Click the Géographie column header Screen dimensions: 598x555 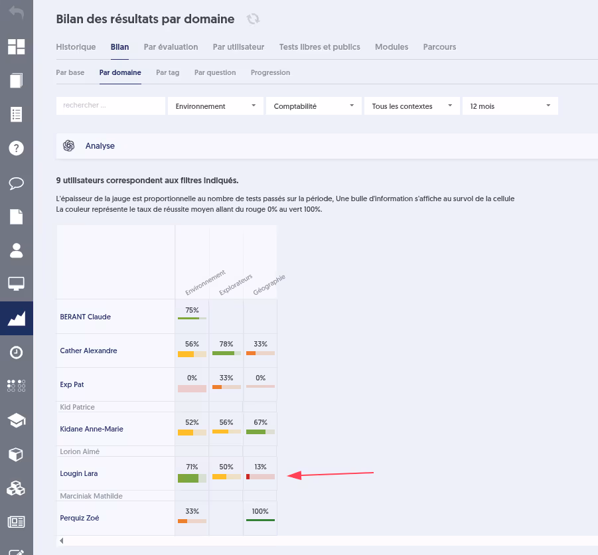coord(269,285)
